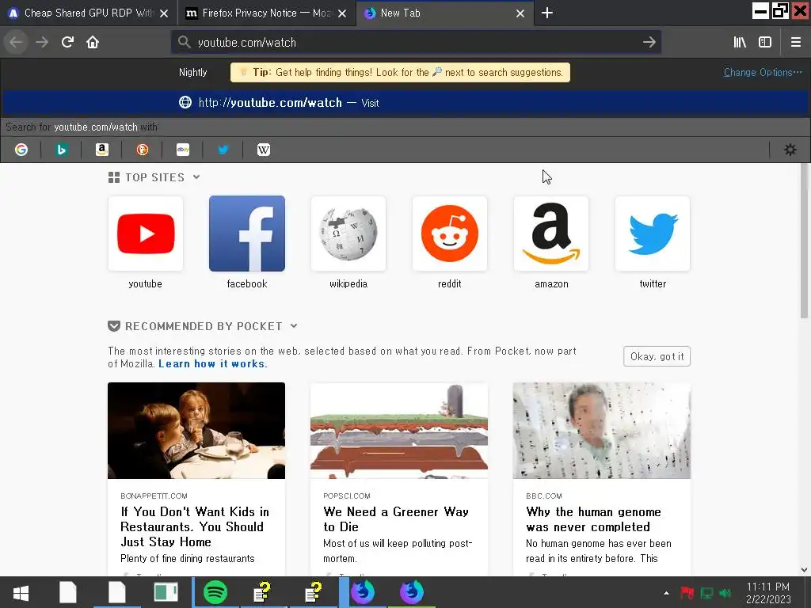811x608 pixels.
Task: Open a new tab with plus button
Action: click(x=546, y=13)
